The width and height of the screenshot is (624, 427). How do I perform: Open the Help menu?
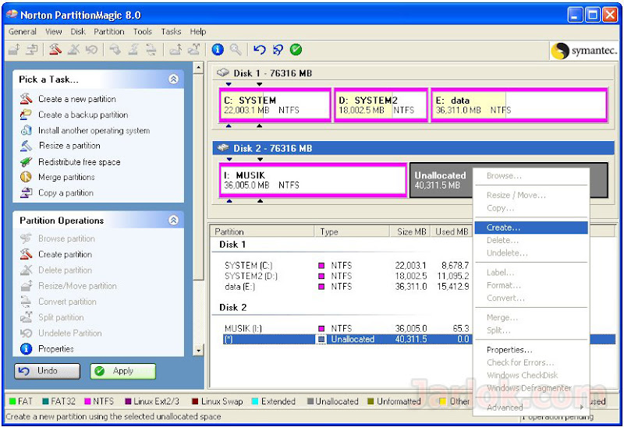tap(198, 31)
